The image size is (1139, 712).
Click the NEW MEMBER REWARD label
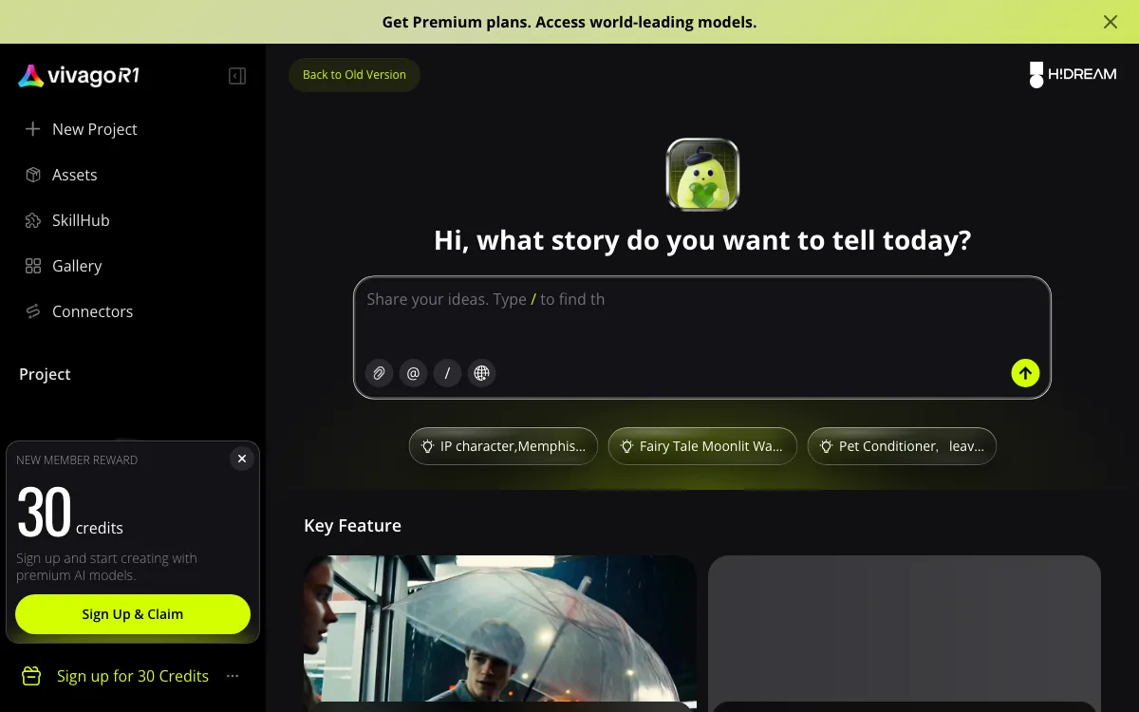coord(77,460)
